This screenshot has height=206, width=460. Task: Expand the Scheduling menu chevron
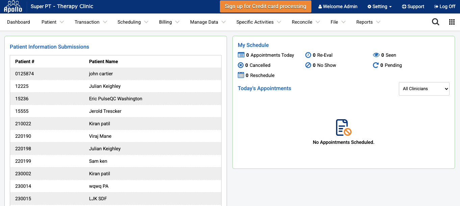(x=146, y=22)
